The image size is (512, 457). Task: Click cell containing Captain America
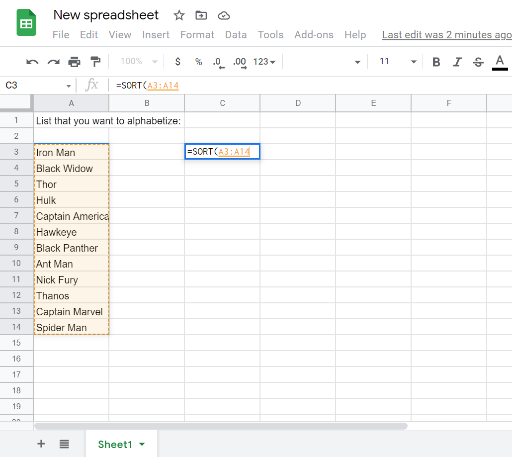(71, 216)
